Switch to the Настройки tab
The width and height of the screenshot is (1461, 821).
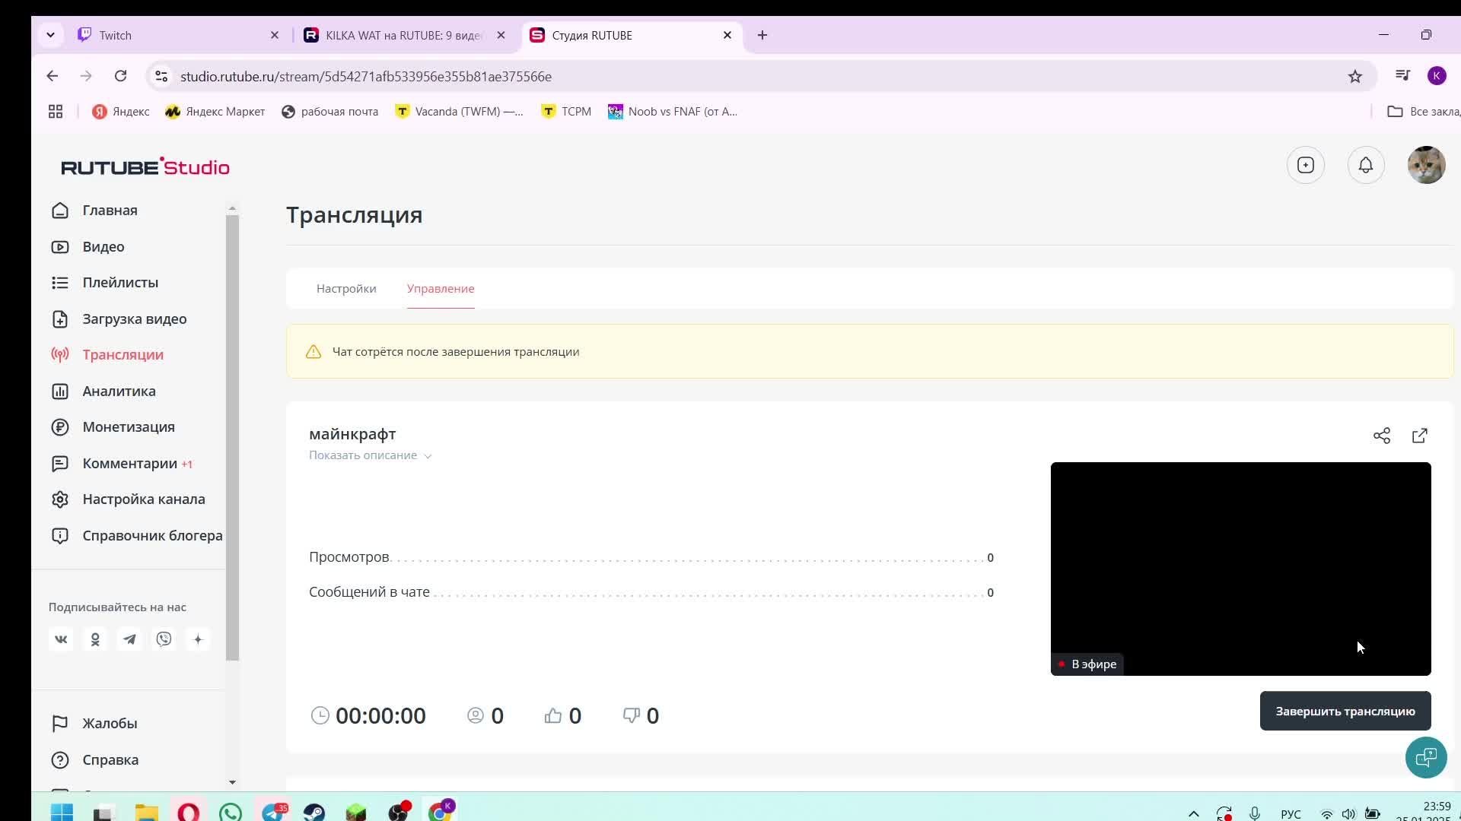[x=346, y=289]
